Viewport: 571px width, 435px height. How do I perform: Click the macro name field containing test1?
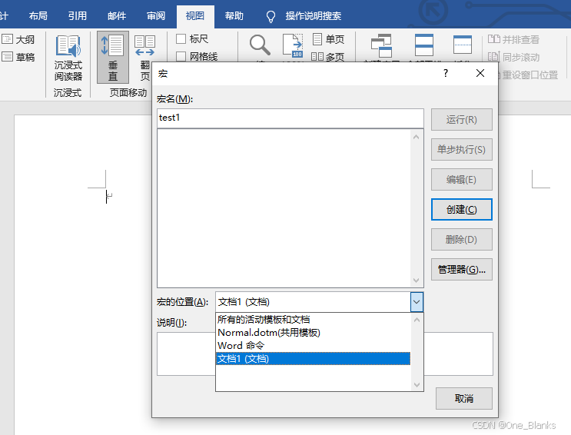290,118
